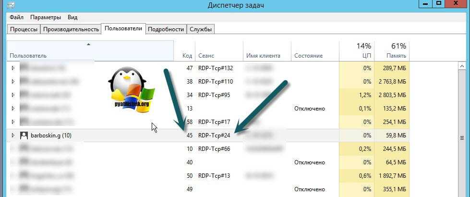
Task: Expand the barboskin.g (10) user row
Action: (13, 135)
